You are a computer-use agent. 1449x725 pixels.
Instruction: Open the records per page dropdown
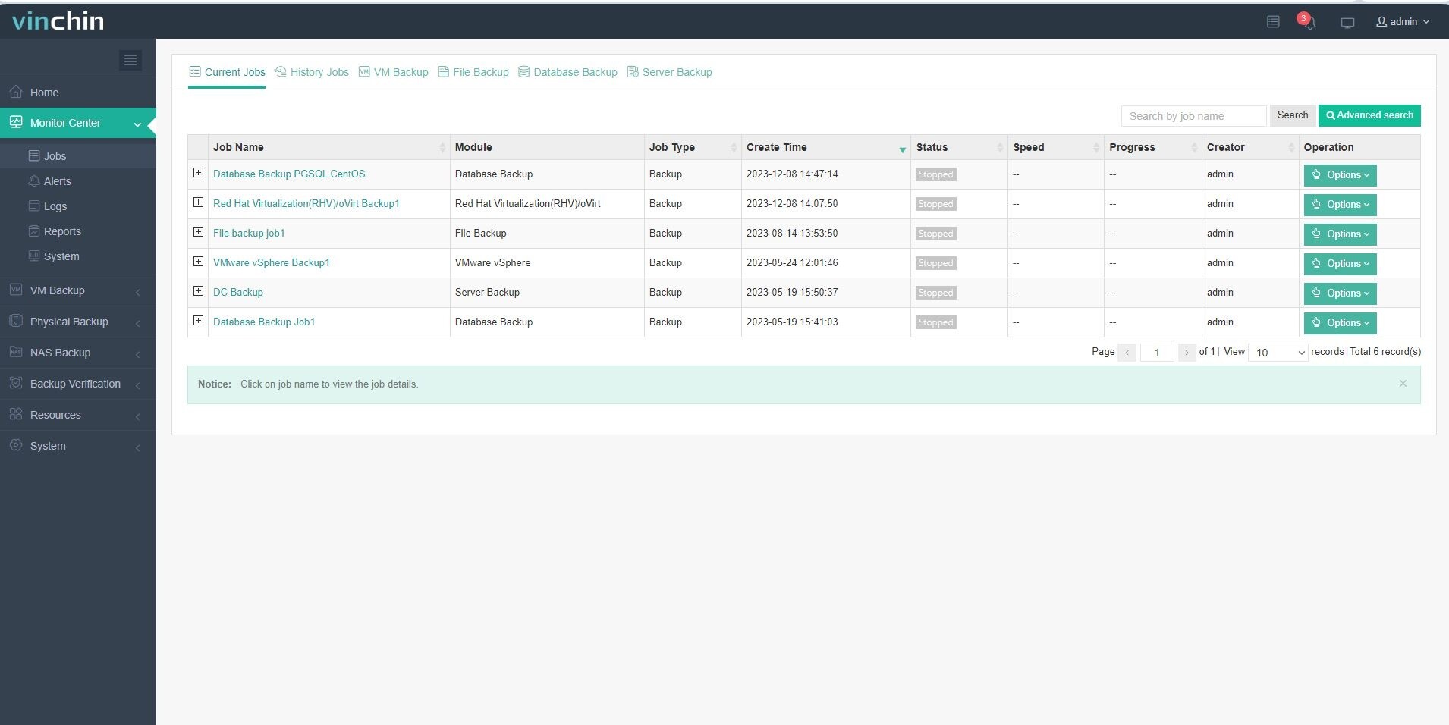(1278, 353)
